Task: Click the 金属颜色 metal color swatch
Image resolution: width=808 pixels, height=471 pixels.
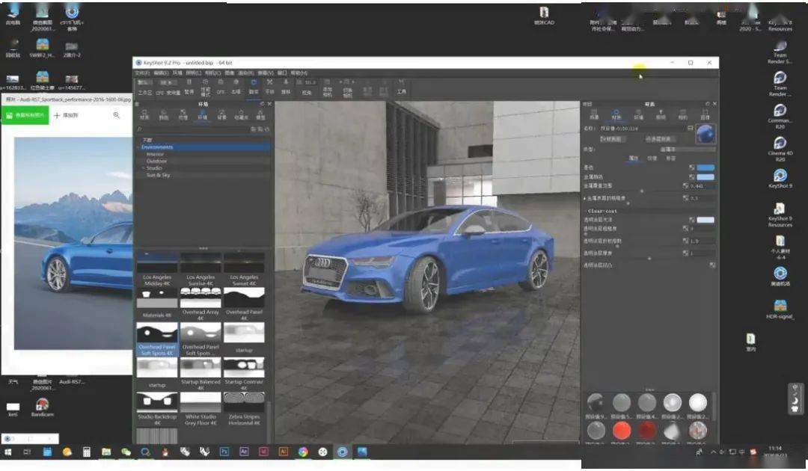Action: pyautogui.click(x=706, y=176)
